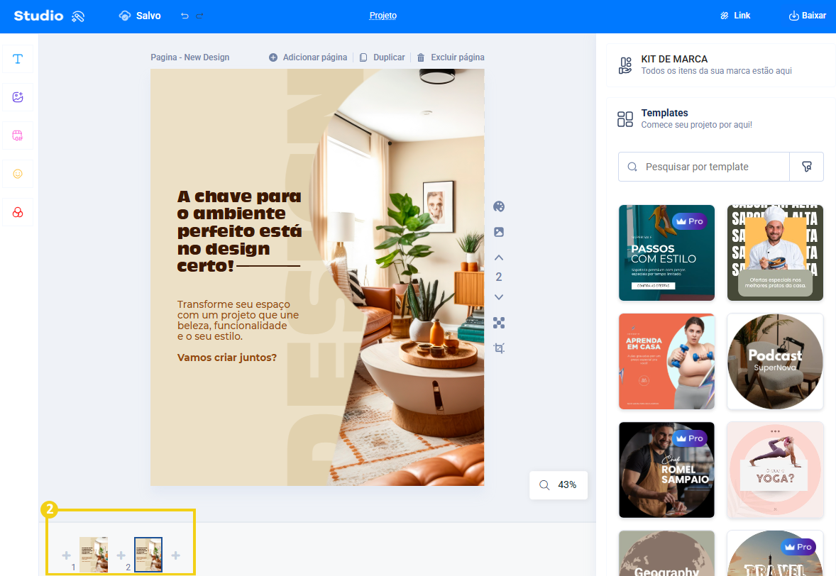836x576 pixels.
Task: Add page after thumbnail 2
Action: (x=175, y=555)
